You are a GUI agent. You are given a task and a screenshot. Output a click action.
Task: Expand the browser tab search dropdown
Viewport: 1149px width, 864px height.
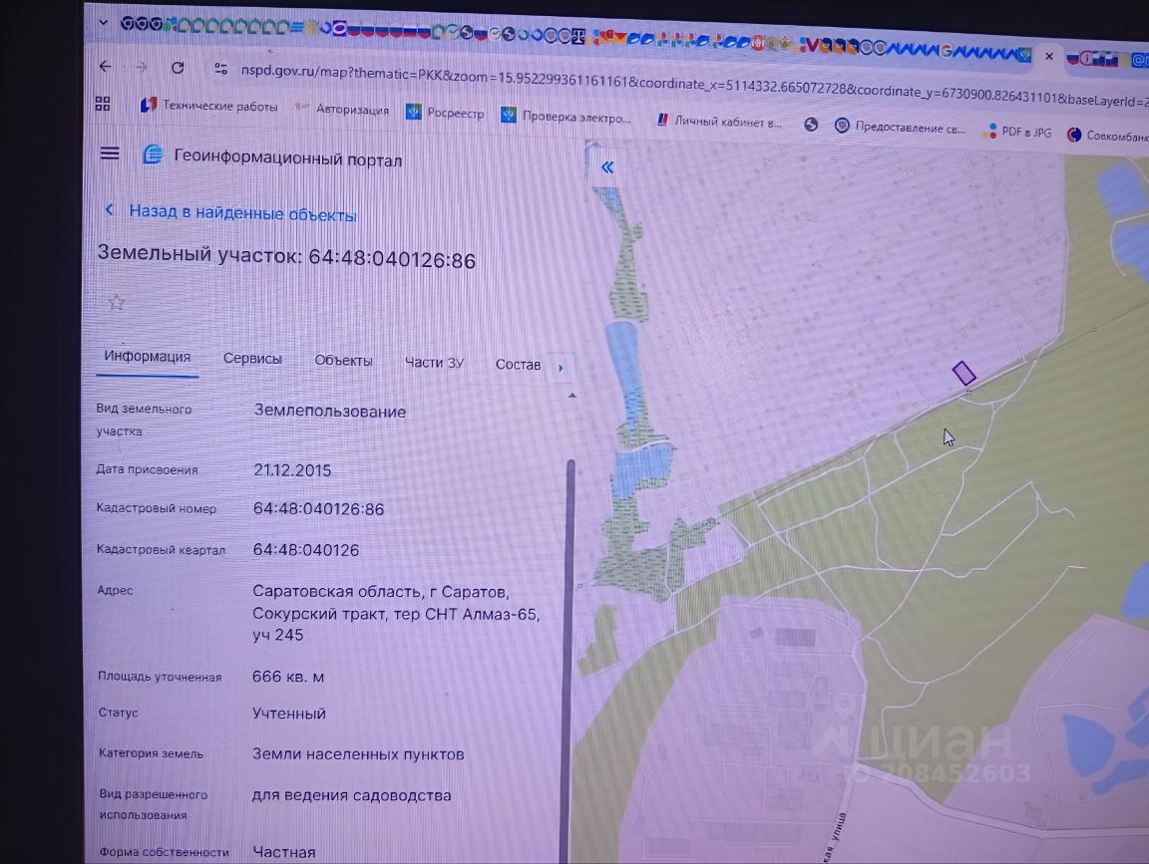point(104,22)
